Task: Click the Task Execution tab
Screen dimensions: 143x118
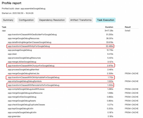Action: 106,20
